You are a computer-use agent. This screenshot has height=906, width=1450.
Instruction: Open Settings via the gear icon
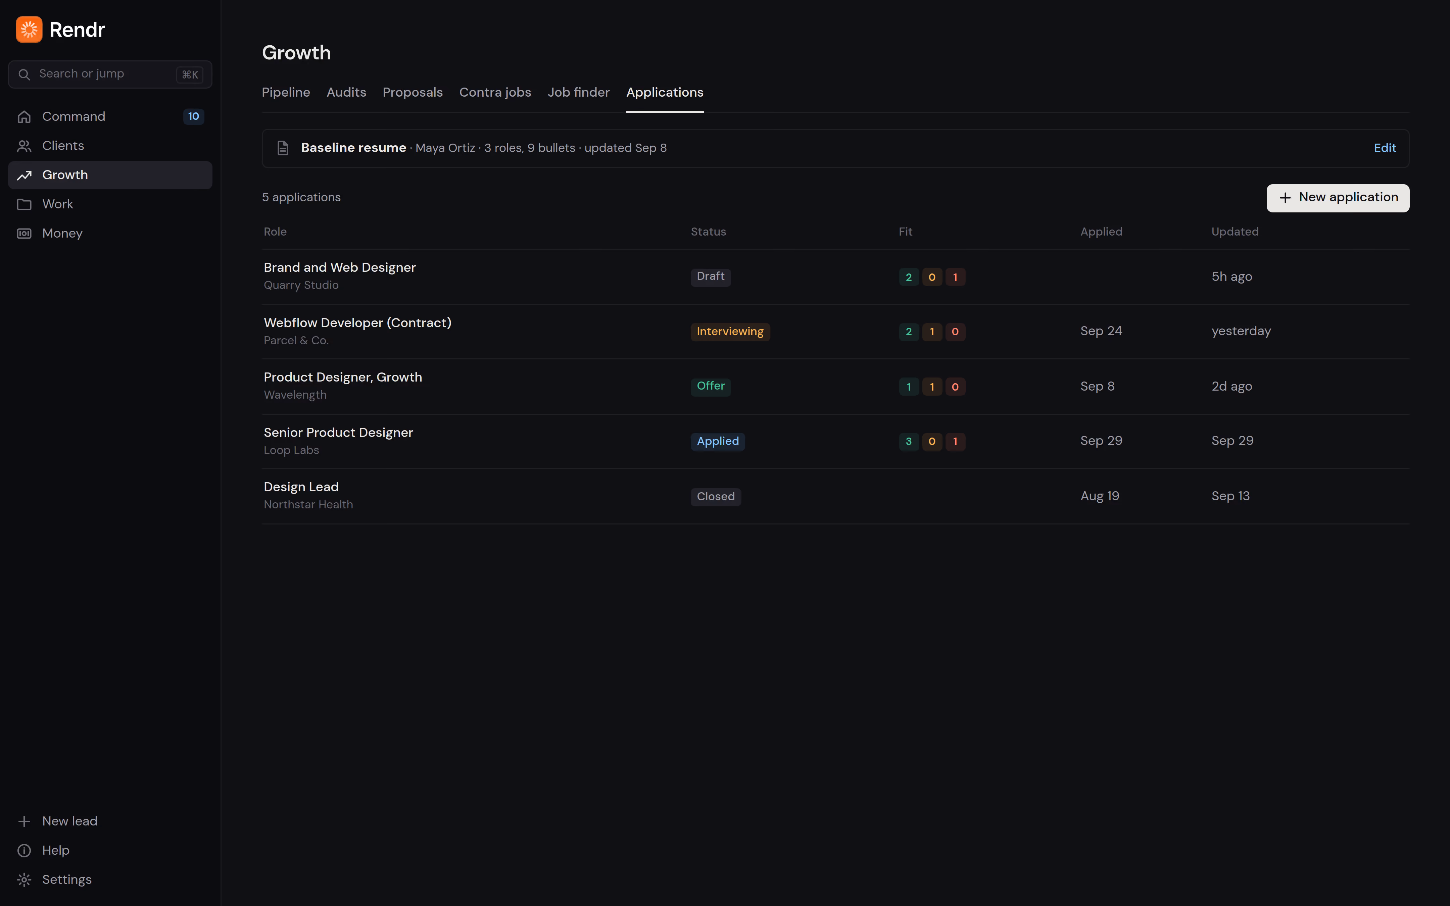coord(24,879)
